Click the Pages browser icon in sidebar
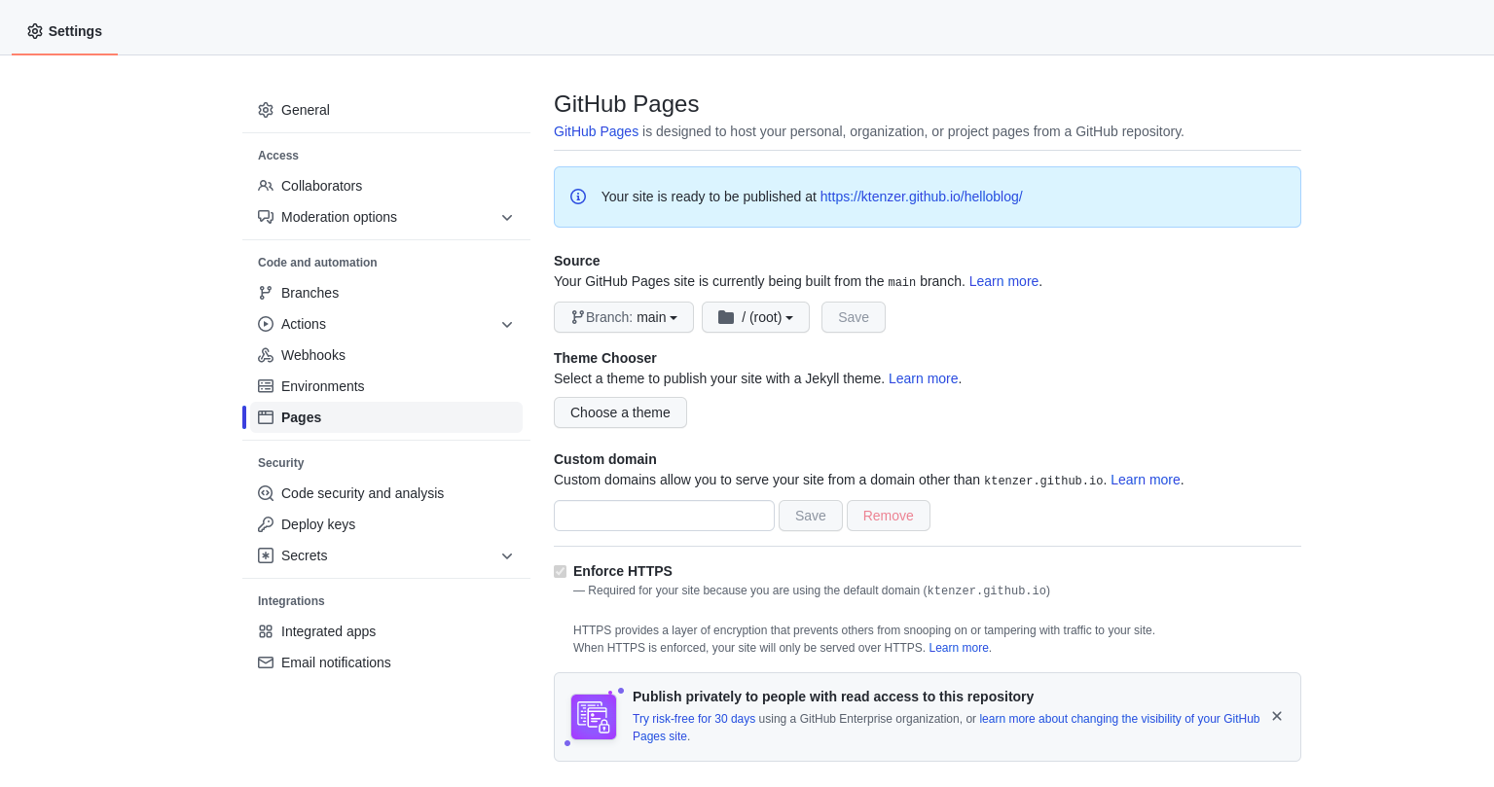 click(x=266, y=417)
